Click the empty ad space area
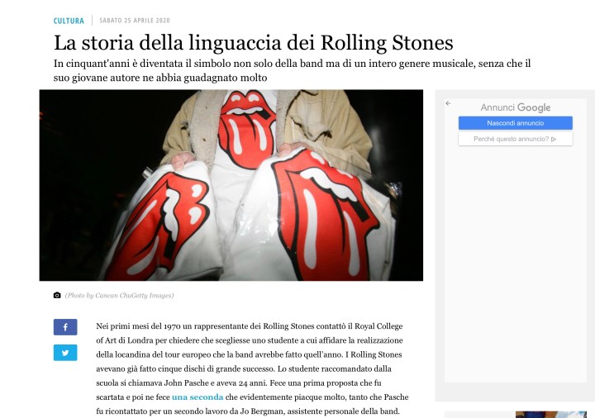 (516, 264)
